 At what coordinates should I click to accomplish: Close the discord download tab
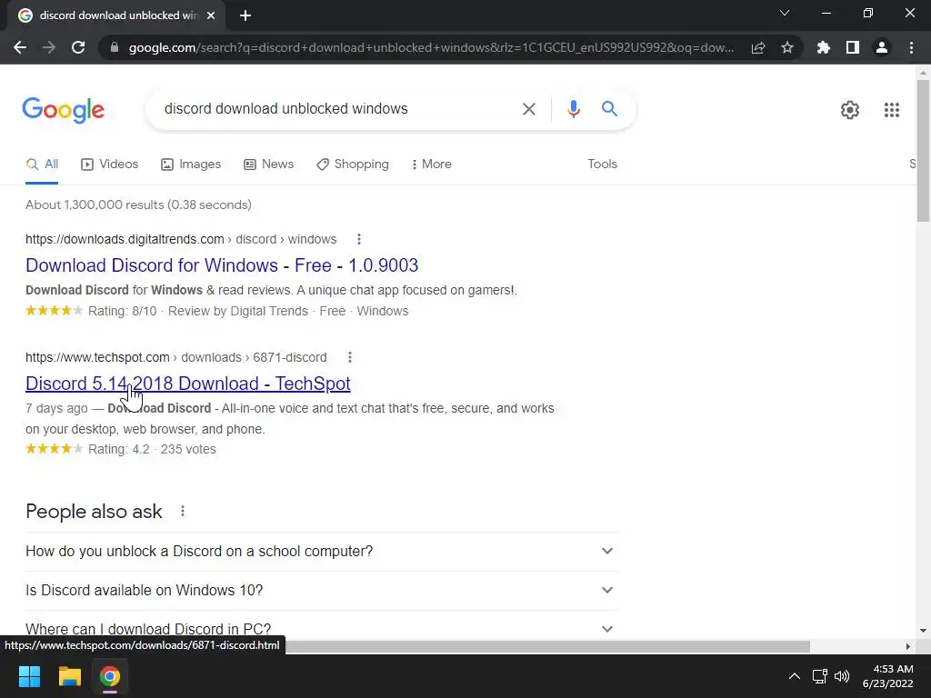211,16
